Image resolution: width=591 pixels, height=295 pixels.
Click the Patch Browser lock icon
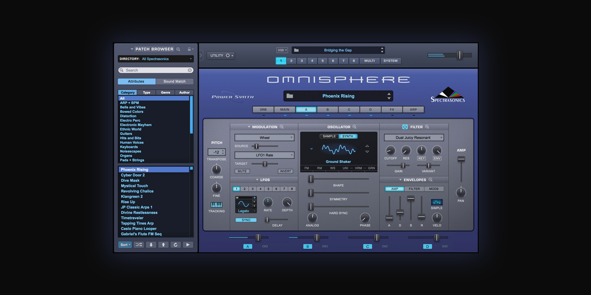coord(189,49)
